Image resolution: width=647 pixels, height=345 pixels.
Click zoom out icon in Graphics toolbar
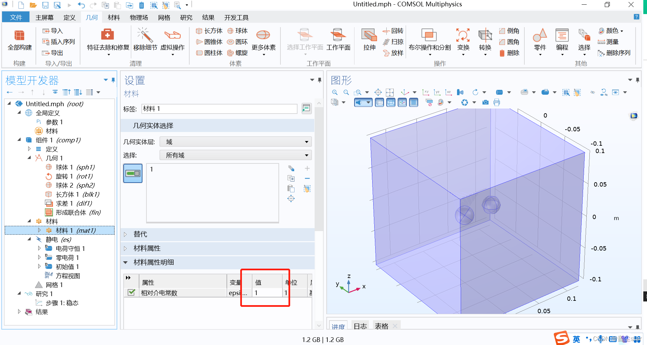[x=346, y=92]
